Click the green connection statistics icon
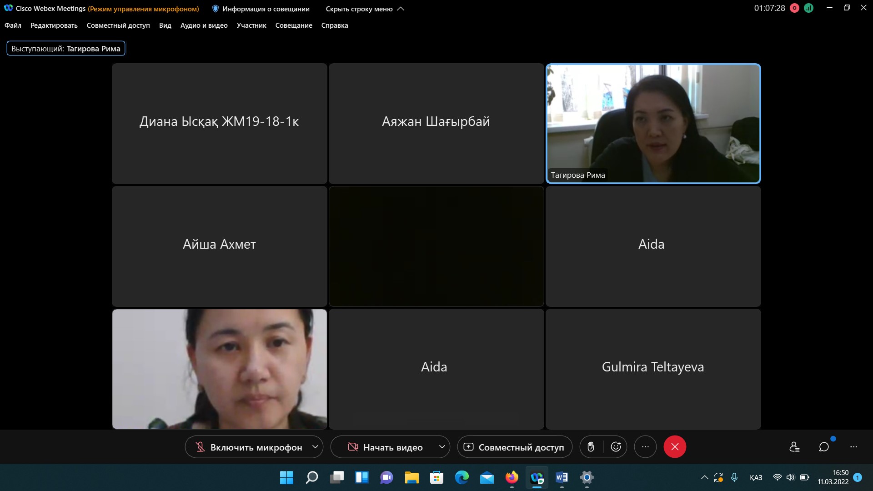The height and width of the screenshot is (491, 873). (x=808, y=8)
